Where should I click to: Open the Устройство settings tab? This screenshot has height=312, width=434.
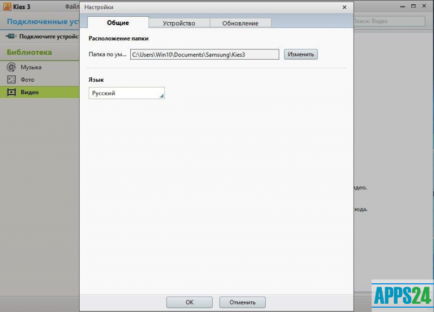coord(179,23)
